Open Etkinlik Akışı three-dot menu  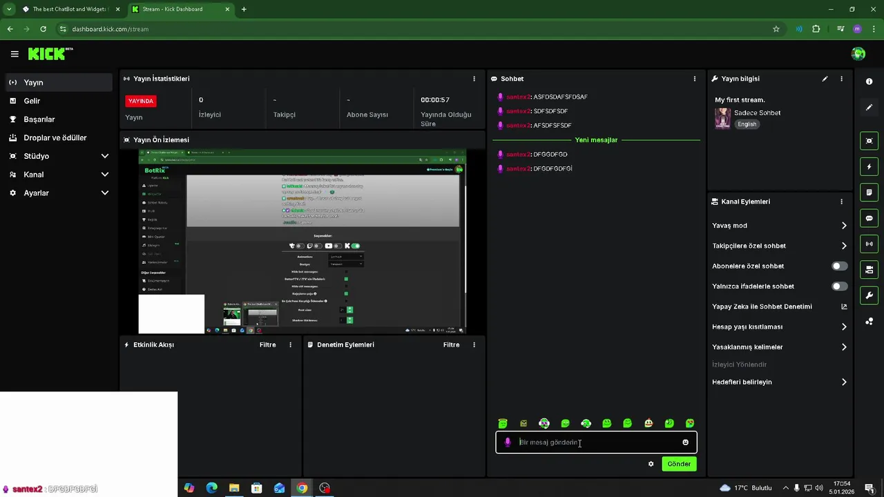click(290, 344)
